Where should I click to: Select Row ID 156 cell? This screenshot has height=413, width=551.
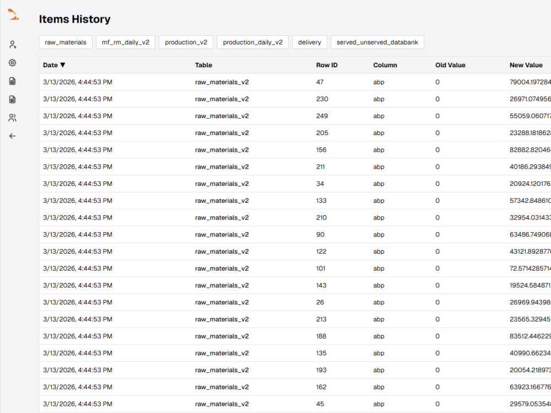tap(321, 150)
